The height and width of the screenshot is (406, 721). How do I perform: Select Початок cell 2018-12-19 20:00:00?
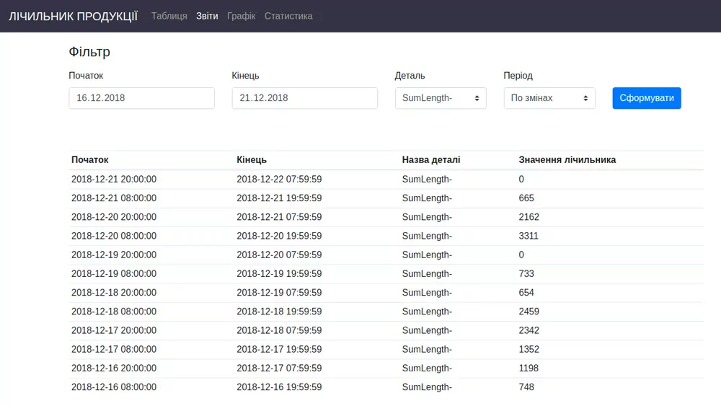pos(114,255)
